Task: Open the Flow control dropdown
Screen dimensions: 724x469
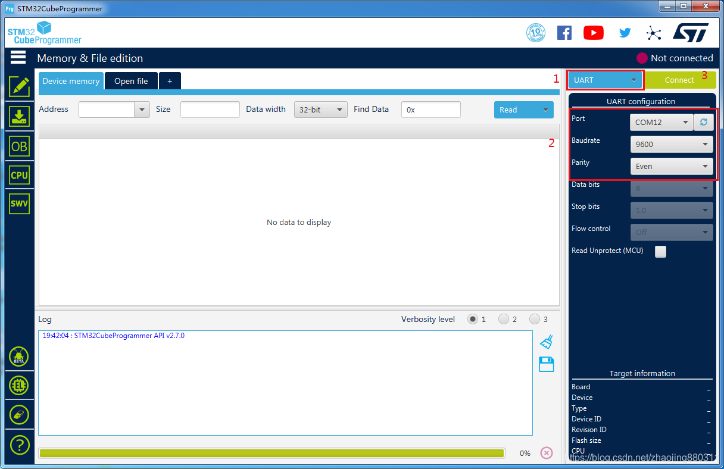Action: click(672, 232)
